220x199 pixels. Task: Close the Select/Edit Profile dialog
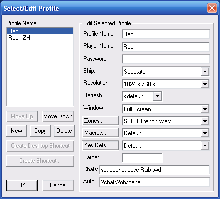(212, 8)
